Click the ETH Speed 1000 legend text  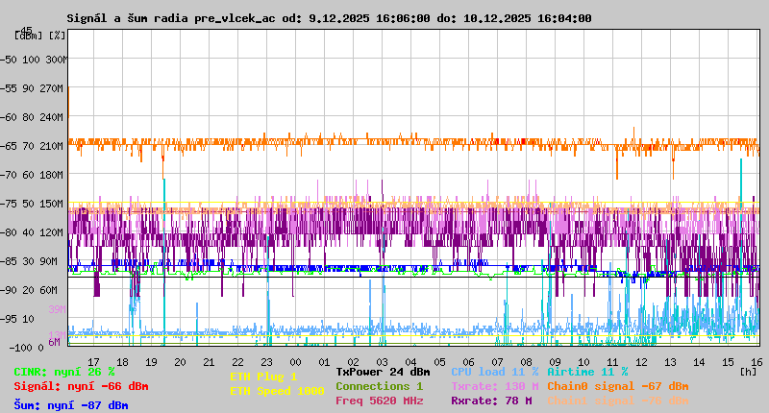coord(263,391)
